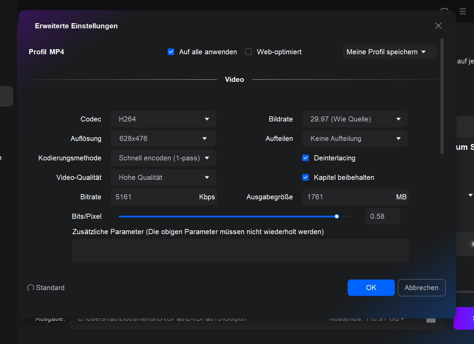Image resolution: width=474 pixels, height=344 pixels.
Task: Click the Kbps unit label
Action: 207,197
